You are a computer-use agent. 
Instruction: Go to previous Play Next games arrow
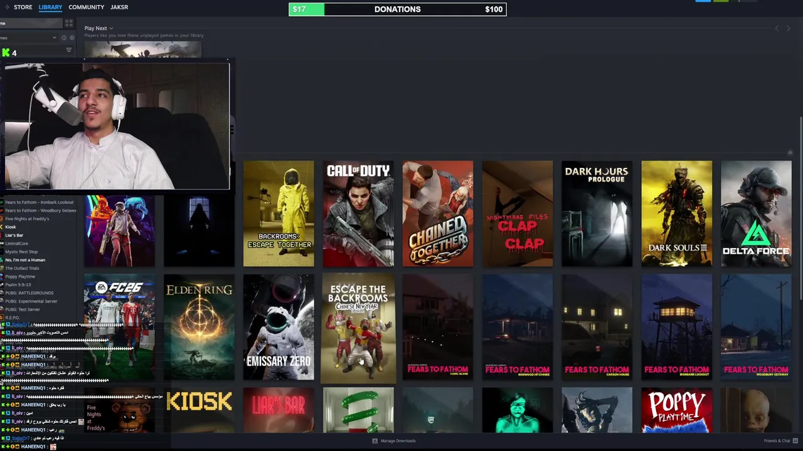click(x=777, y=28)
